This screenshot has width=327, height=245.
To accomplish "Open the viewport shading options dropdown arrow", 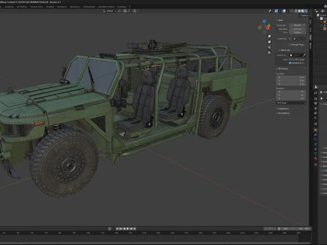I will click(309, 11).
